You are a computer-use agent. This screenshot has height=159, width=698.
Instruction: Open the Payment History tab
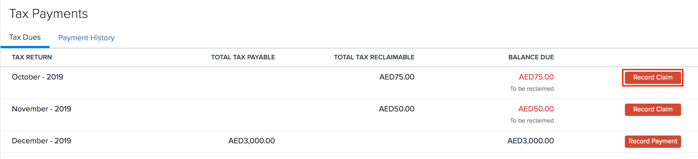click(x=86, y=38)
